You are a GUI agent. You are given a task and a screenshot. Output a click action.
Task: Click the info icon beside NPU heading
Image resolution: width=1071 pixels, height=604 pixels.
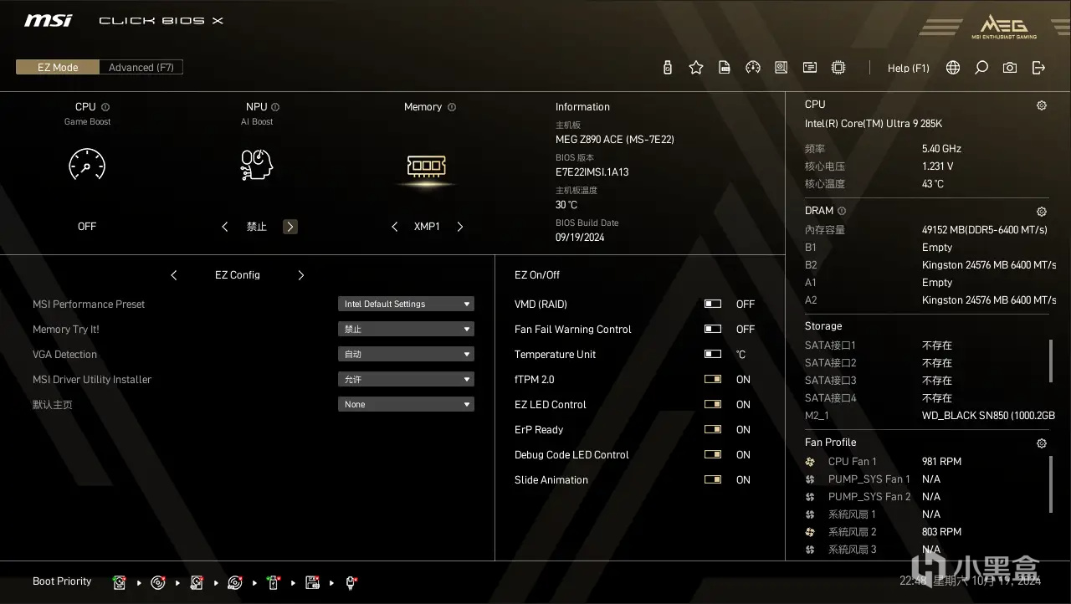click(275, 107)
